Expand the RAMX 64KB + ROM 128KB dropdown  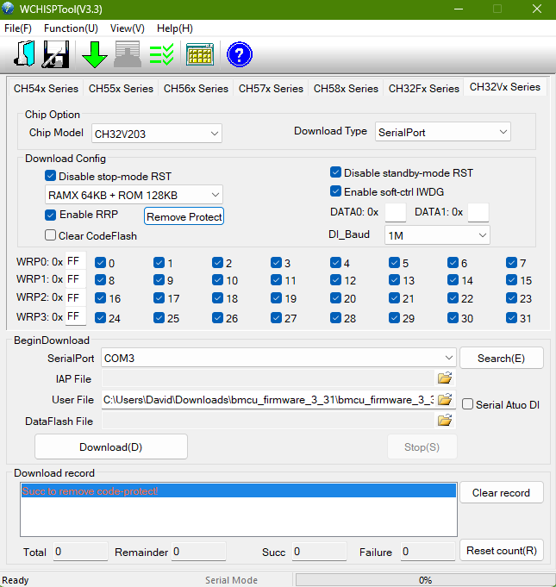134,195
